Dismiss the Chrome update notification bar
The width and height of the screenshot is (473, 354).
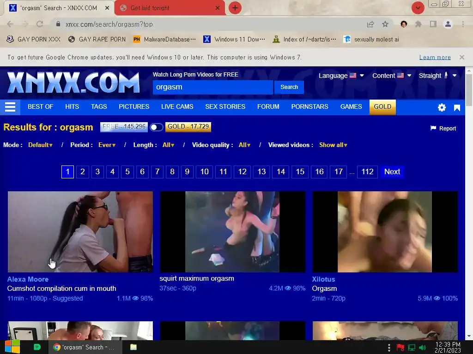coord(461,57)
